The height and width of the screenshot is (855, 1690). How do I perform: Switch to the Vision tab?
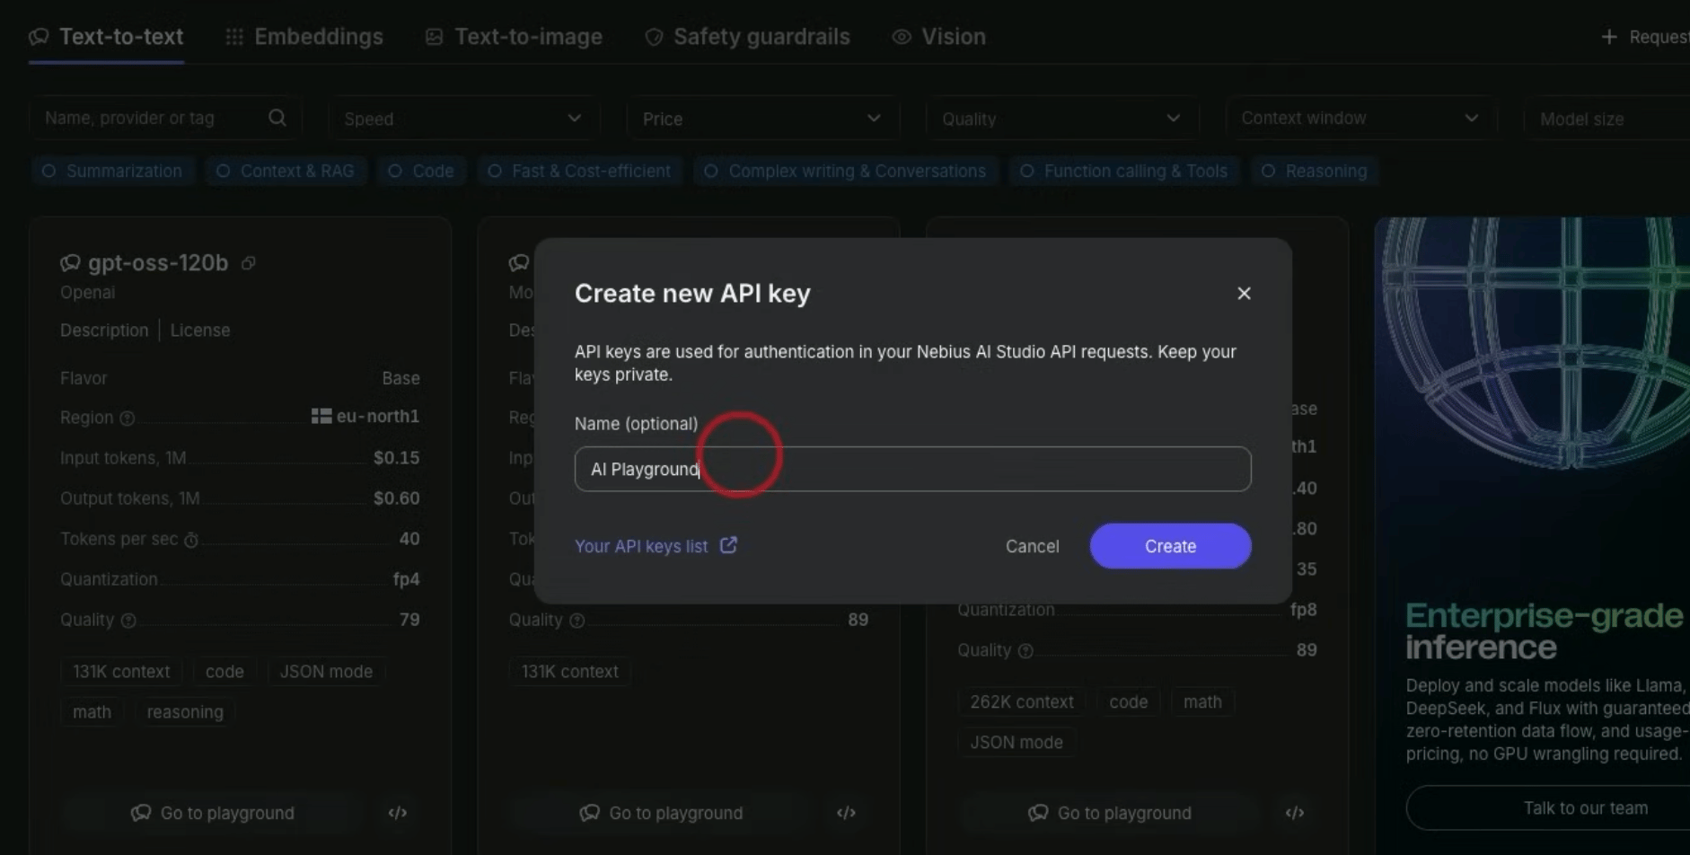point(939,37)
